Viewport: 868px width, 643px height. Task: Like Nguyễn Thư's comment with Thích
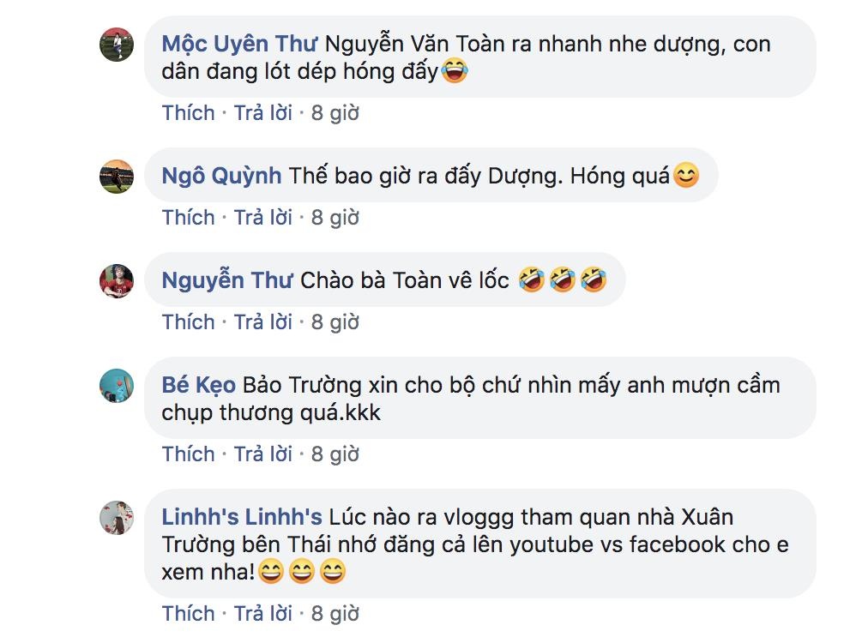tap(188, 322)
